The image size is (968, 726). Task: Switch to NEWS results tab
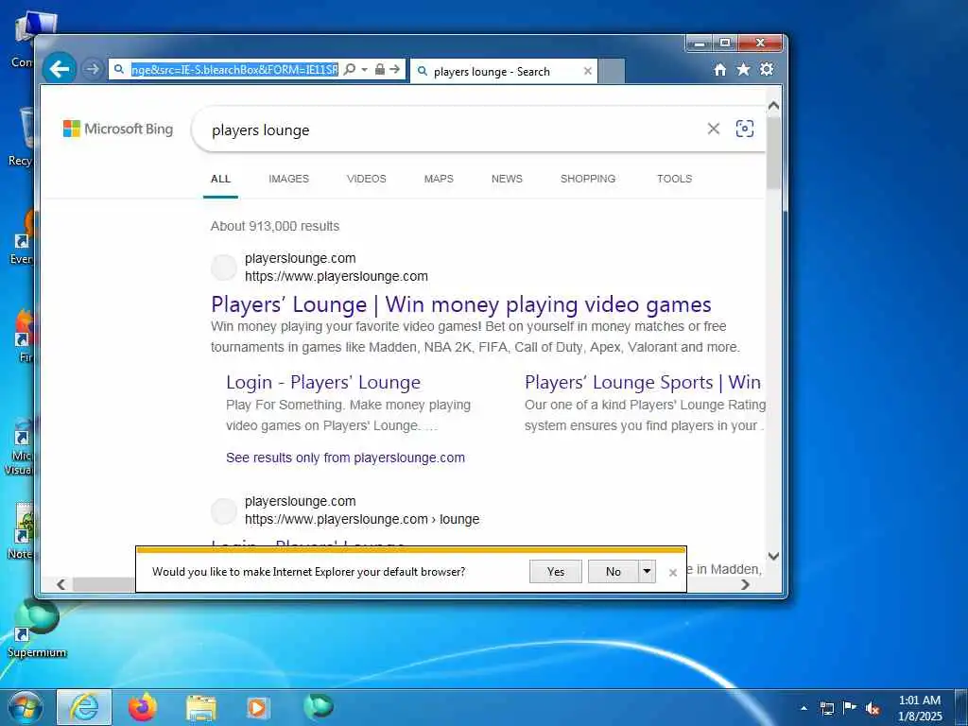tap(507, 179)
